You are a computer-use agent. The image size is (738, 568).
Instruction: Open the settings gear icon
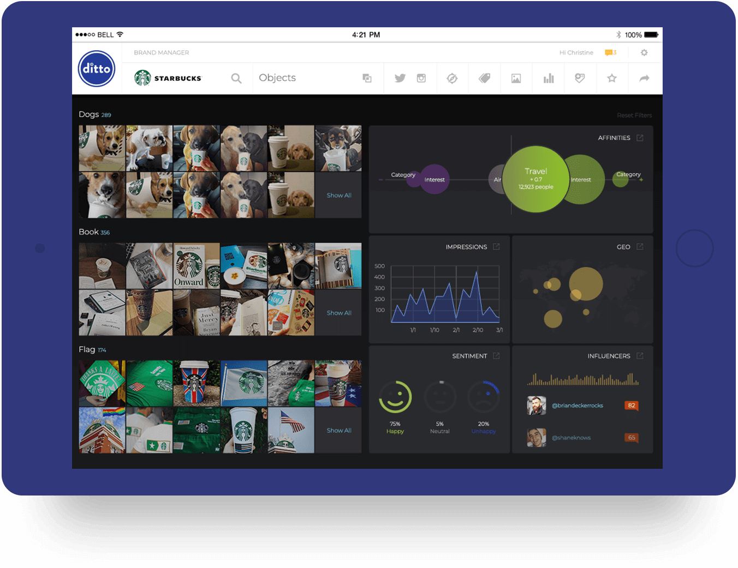coord(644,53)
